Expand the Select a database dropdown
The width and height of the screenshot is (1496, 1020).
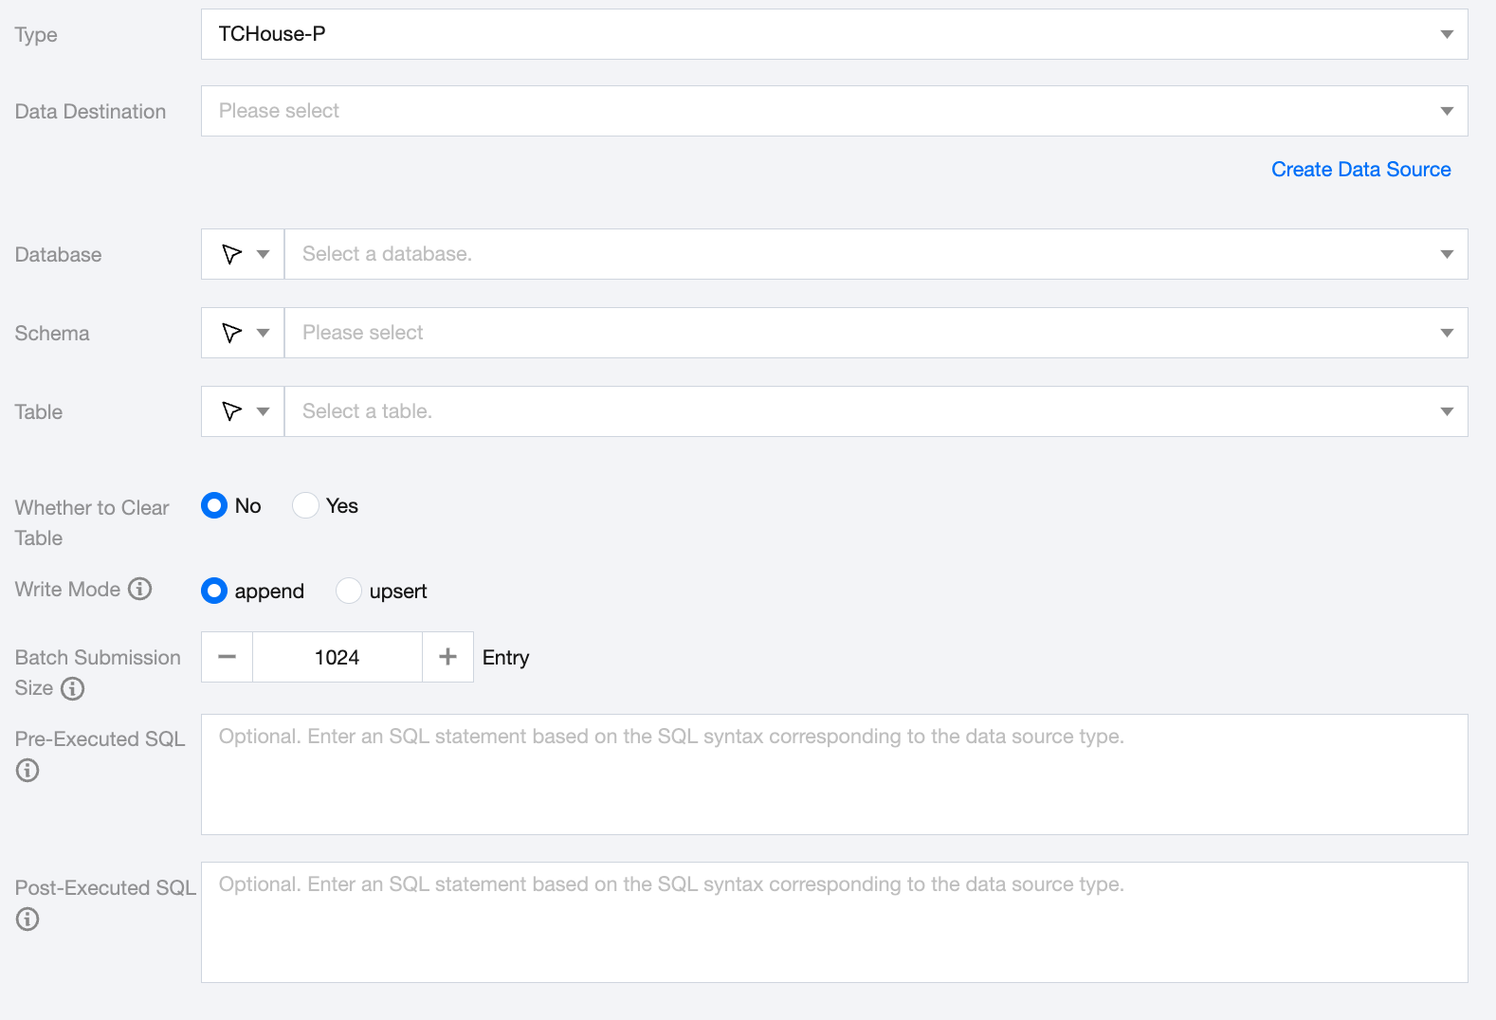pyautogui.click(x=875, y=254)
